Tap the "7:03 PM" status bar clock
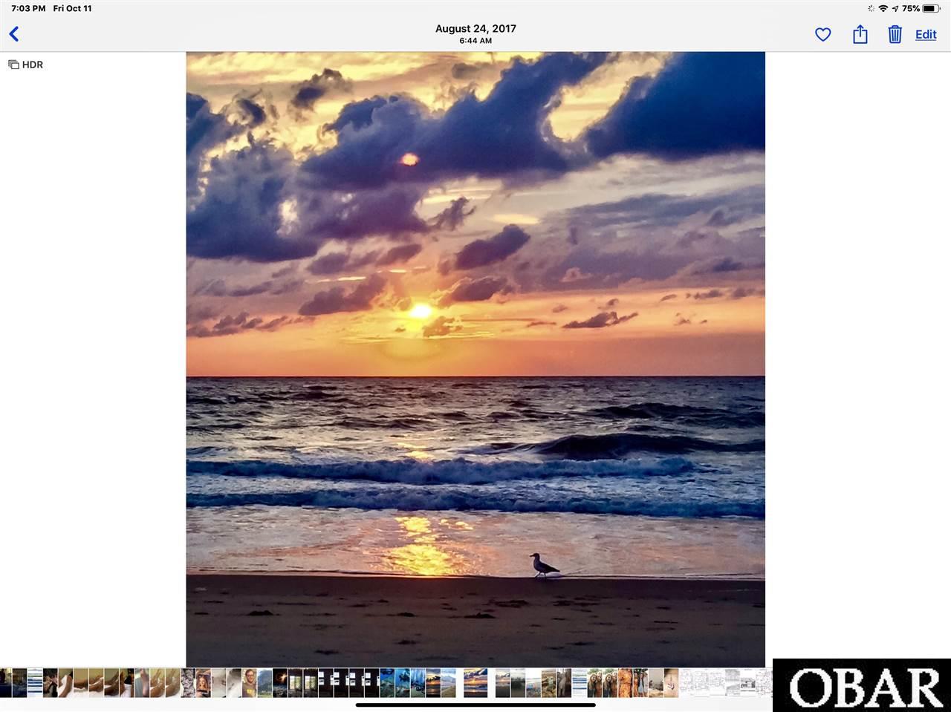951x712 pixels. coord(28,8)
